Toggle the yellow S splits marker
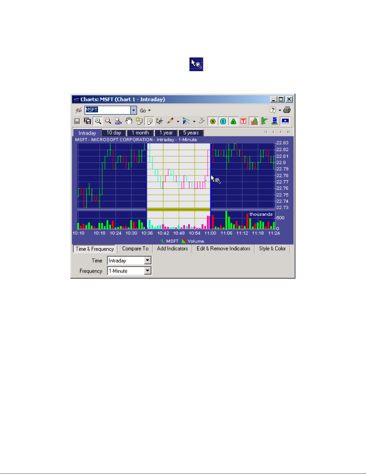Viewport: 366px width, 474px height. (213, 121)
